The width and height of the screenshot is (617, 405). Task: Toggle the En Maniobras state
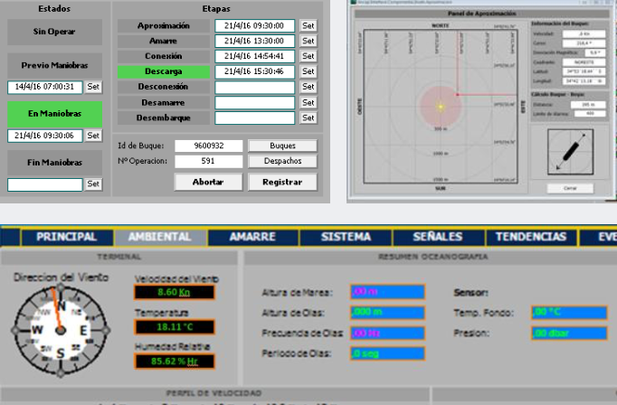pos(55,113)
